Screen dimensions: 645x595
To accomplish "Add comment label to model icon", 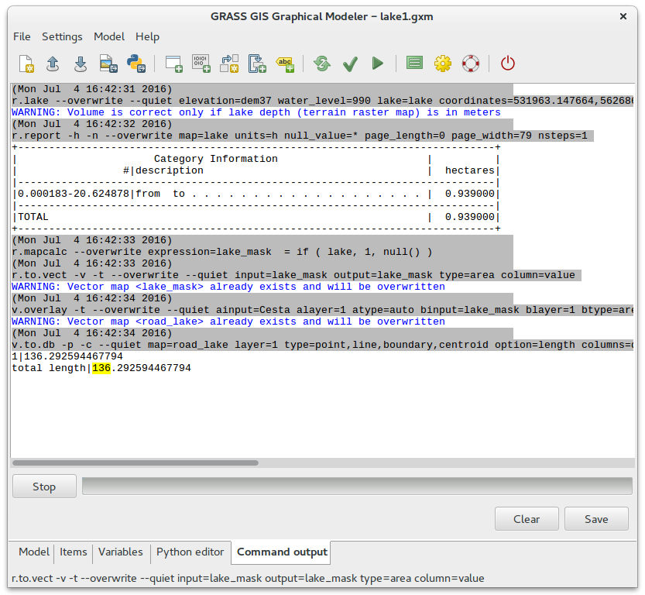I will (285, 64).
